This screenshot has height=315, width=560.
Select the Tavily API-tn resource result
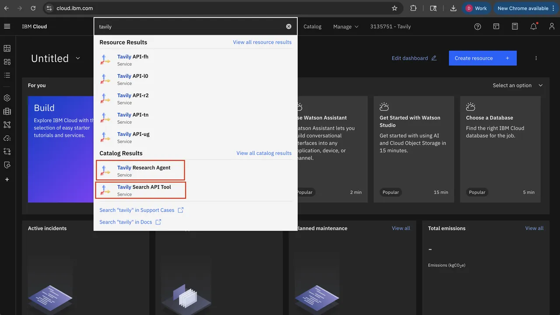point(196,118)
